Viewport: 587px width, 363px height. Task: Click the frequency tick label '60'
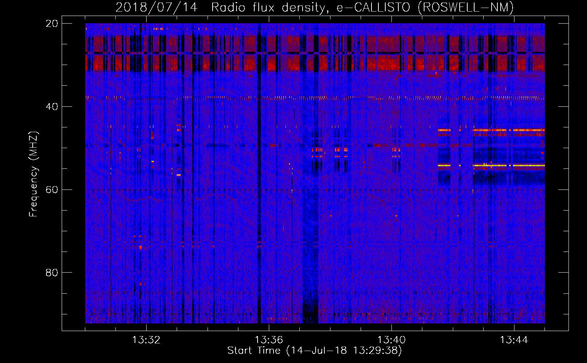[52, 189]
